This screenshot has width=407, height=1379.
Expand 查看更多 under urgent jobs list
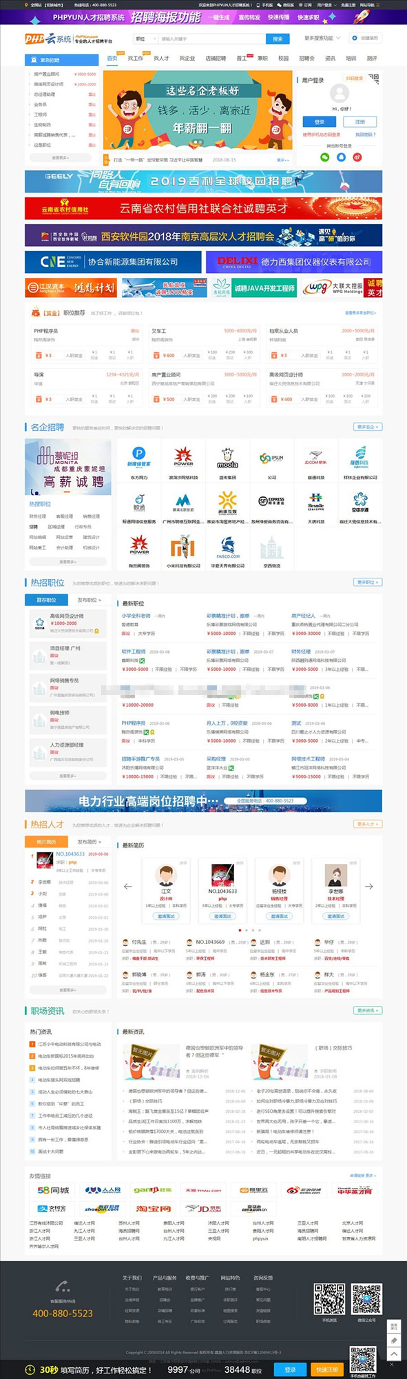coord(61,158)
